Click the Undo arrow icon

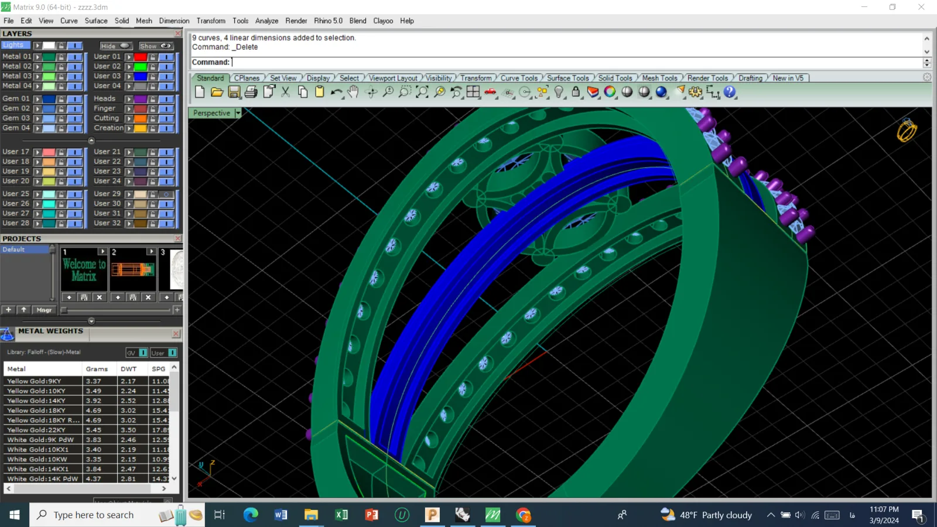click(336, 92)
